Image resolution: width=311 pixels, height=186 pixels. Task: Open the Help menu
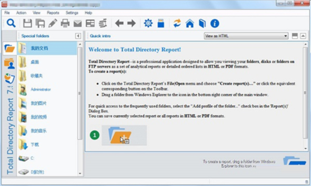pyautogui.click(x=88, y=13)
